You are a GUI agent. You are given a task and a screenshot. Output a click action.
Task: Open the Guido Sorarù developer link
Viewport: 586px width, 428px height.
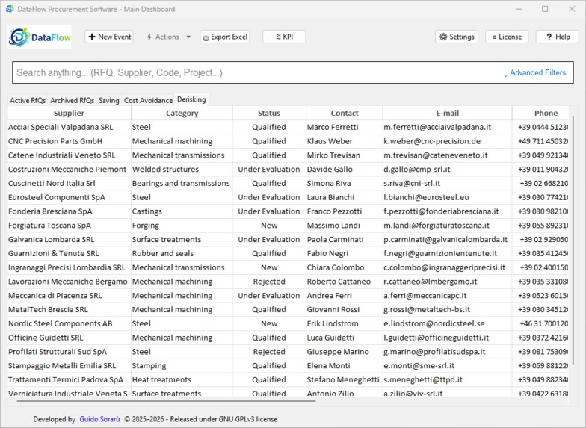pos(100,419)
